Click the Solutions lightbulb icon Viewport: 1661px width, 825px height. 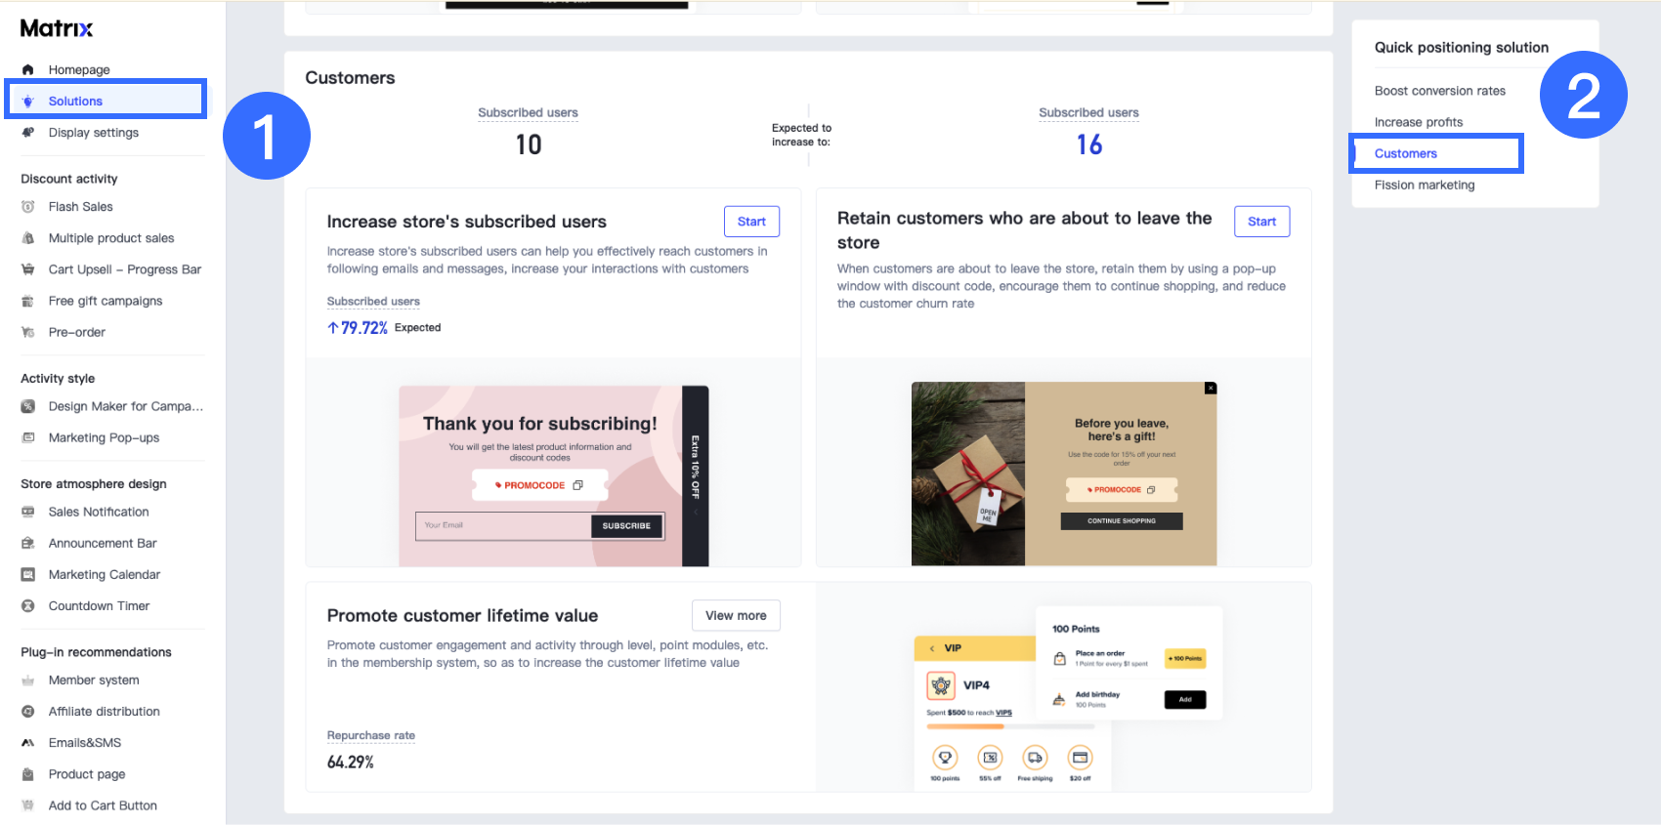click(x=28, y=102)
